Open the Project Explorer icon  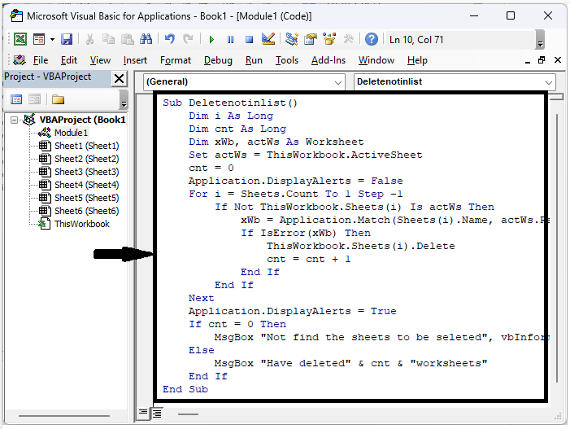292,39
